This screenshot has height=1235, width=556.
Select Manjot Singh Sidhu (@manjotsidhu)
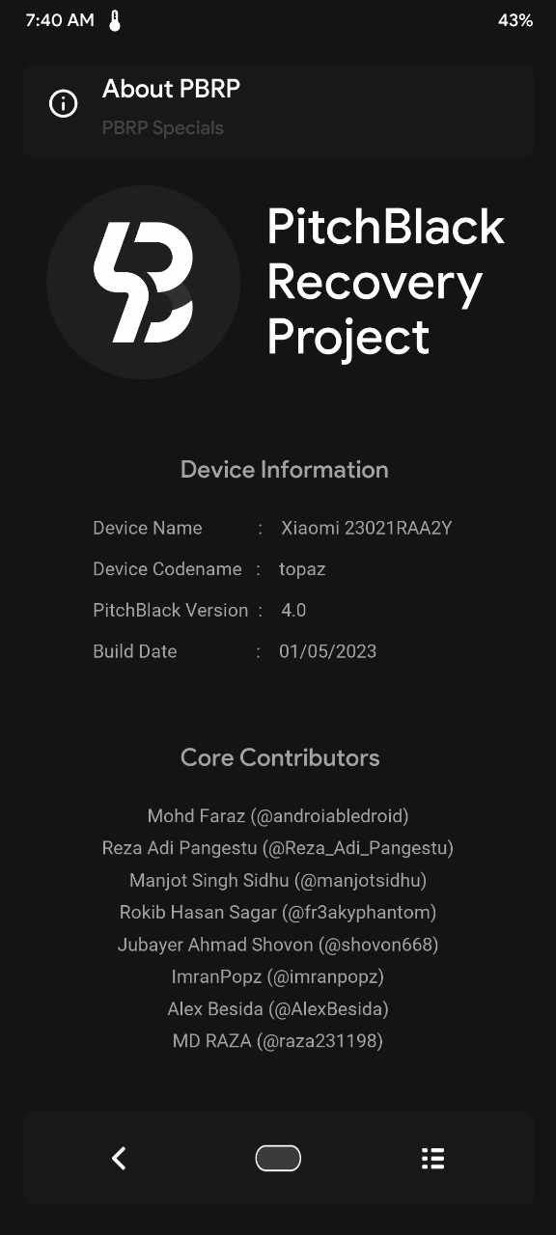pos(278,880)
